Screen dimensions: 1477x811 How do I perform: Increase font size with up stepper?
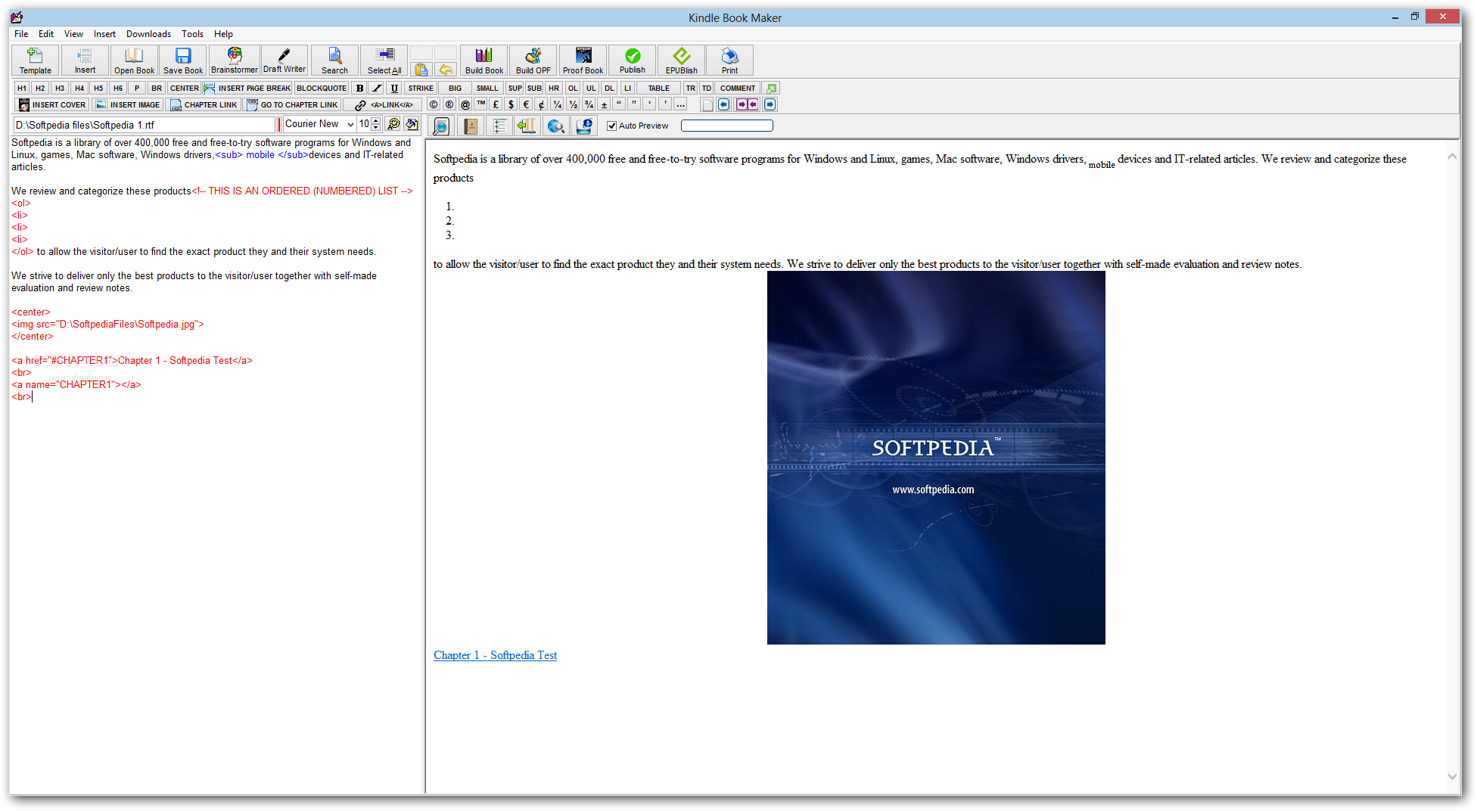point(375,120)
